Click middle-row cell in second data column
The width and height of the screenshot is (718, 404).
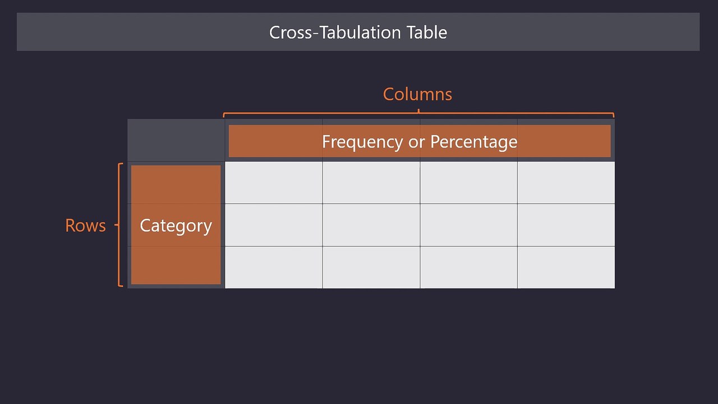click(x=371, y=225)
